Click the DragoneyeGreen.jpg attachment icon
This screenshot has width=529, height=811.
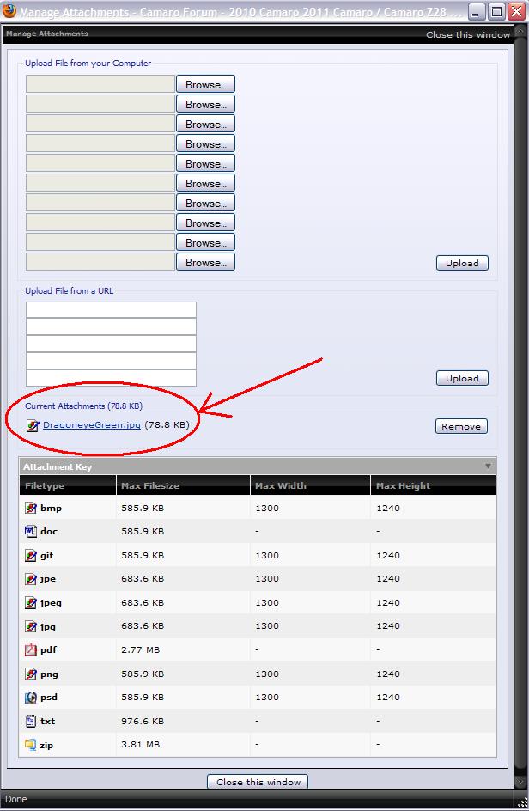coord(33,425)
